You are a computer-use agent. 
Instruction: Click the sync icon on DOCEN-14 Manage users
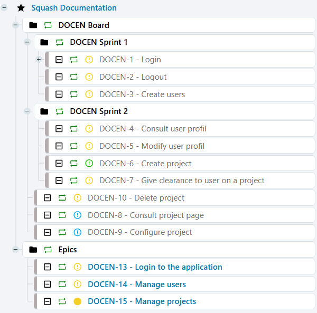pyautogui.click(x=62, y=284)
